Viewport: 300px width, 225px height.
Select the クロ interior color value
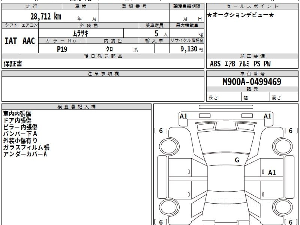pyautogui.click(x=109, y=49)
